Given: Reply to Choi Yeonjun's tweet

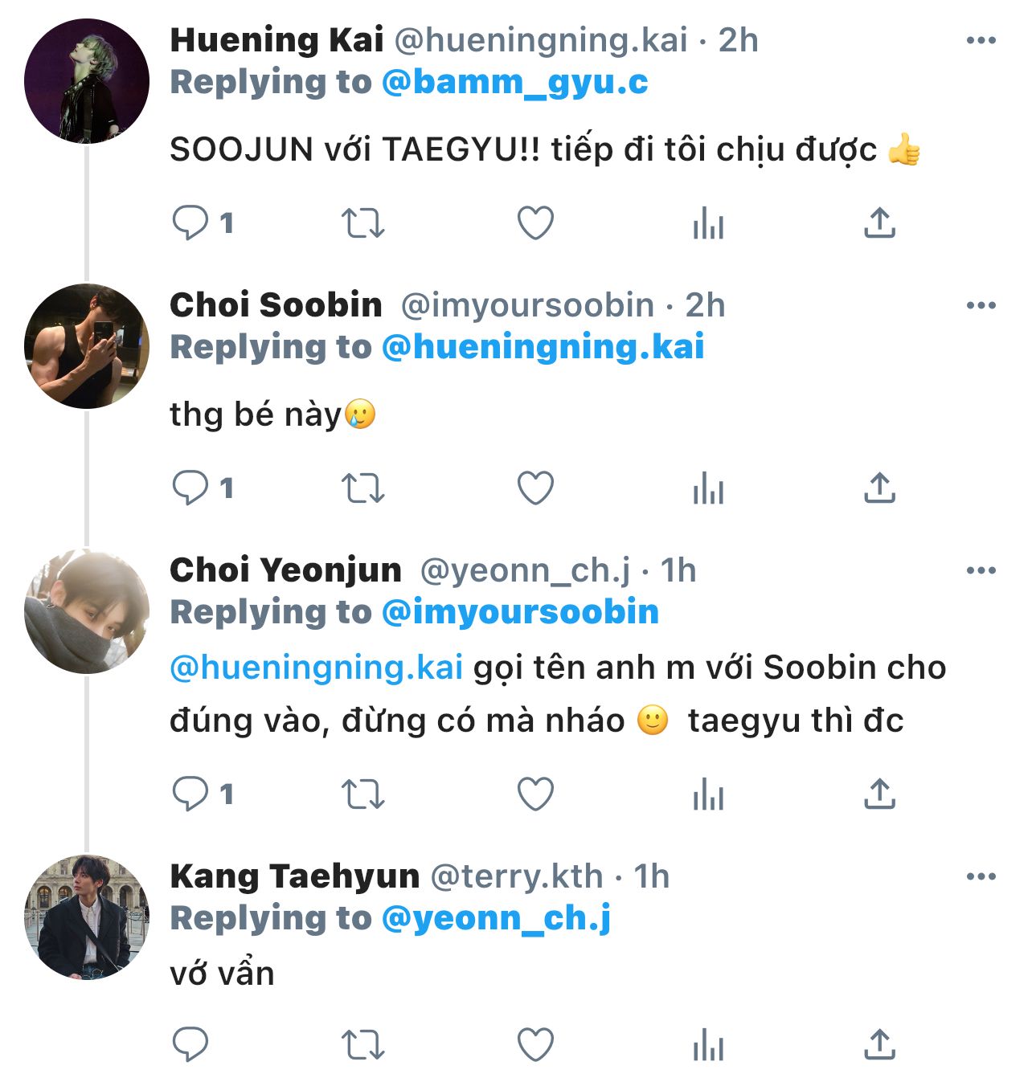Looking at the screenshot, I should click(x=190, y=794).
